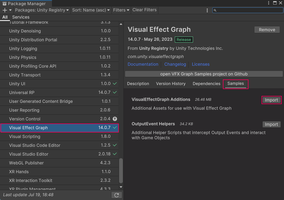The width and height of the screenshot is (284, 200).
Task: Select Visual Scripting in the package list
Action: coord(25,136)
